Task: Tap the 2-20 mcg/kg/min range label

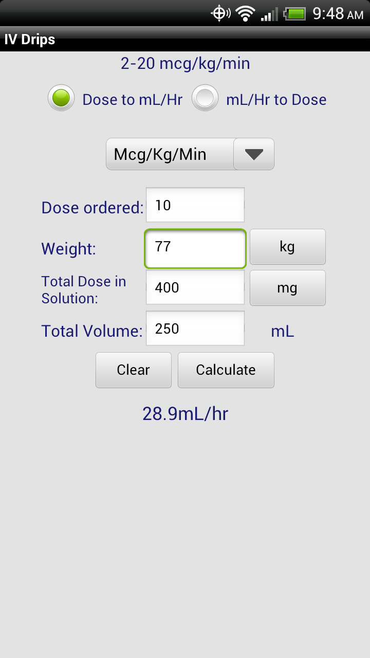Action: 186,64
